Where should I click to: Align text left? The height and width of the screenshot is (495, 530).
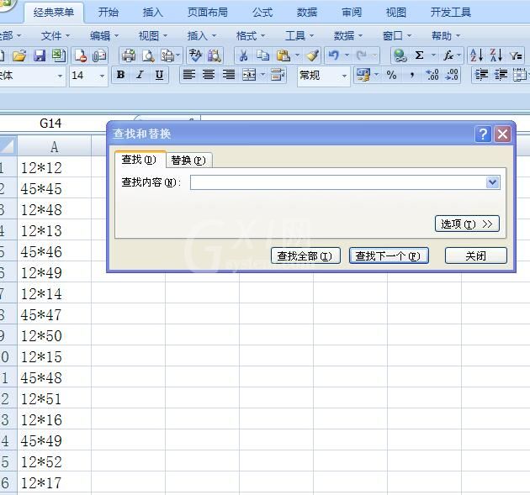coord(189,75)
